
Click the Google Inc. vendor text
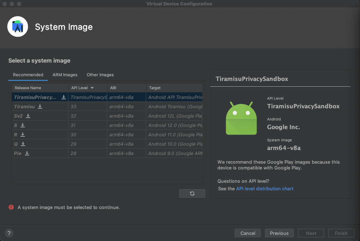(x=283, y=127)
